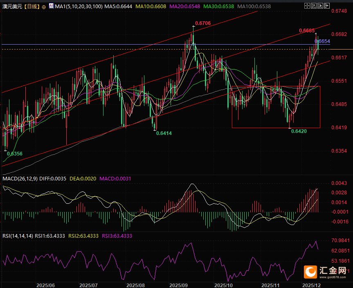Click the 0.6685 recent high label
The image size is (353, 288).
pos(307,31)
